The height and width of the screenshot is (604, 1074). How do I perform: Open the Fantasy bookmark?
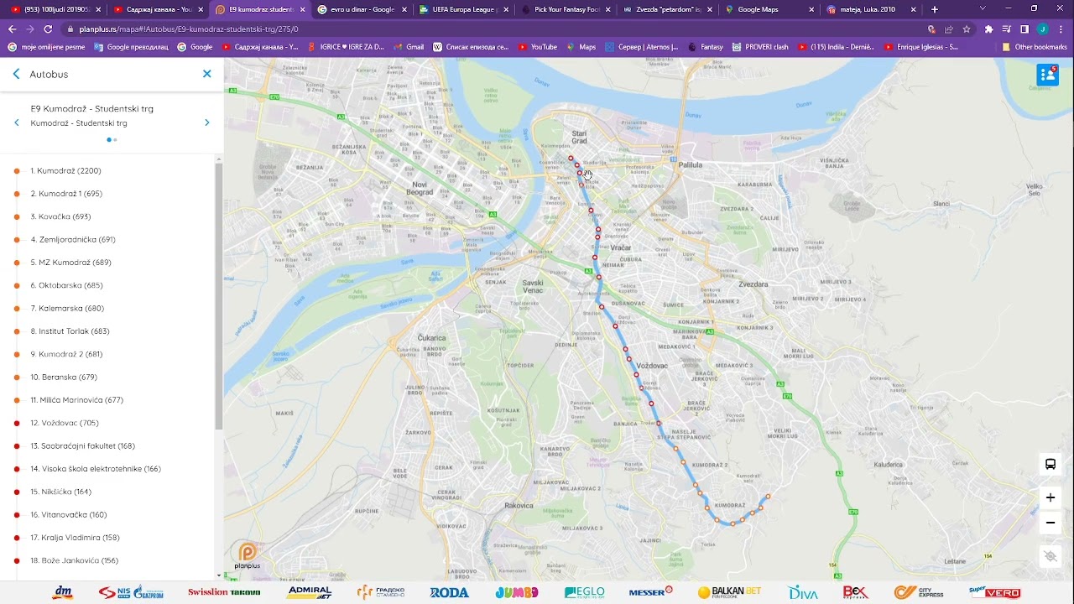click(x=705, y=47)
